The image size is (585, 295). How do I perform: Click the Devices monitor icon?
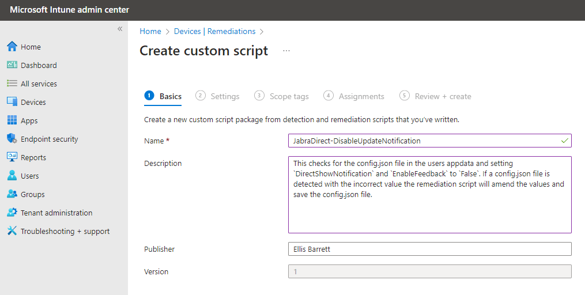12,102
